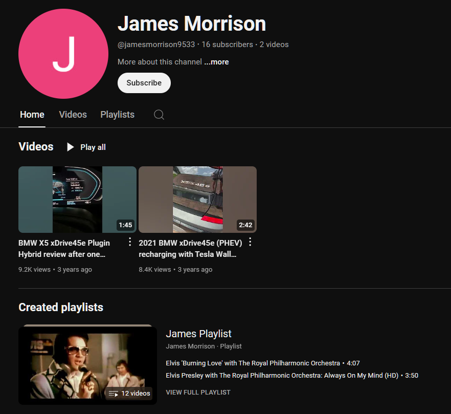
Task: Open options menu for 2021 BMW xDrive45e video
Action: 250,242
